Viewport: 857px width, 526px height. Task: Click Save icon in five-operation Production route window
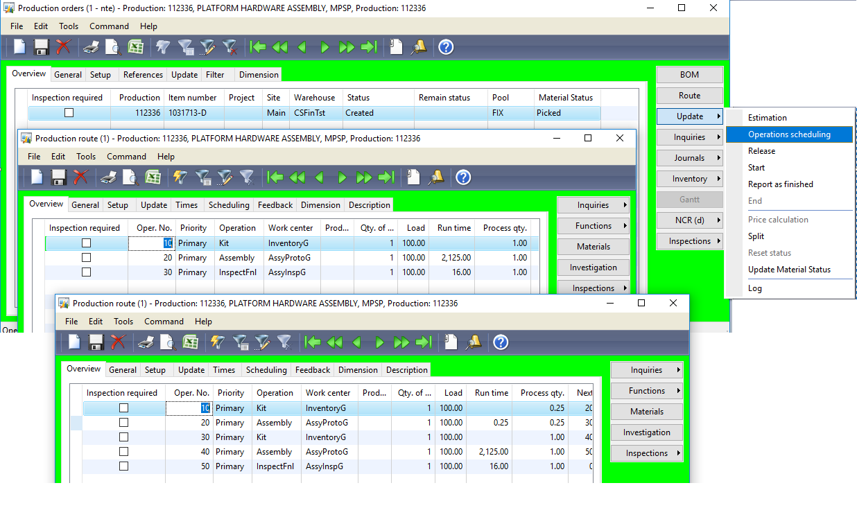96,342
